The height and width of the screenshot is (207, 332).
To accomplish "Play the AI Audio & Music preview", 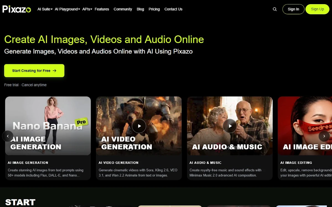I will 230,126.
